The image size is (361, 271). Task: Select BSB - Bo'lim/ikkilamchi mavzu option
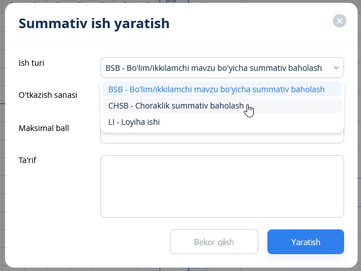coord(217,89)
